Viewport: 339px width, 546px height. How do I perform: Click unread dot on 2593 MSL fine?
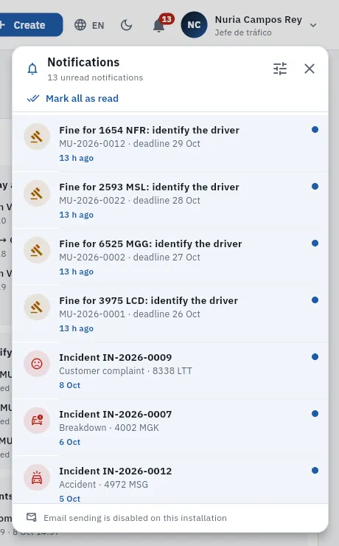[x=315, y=186]
